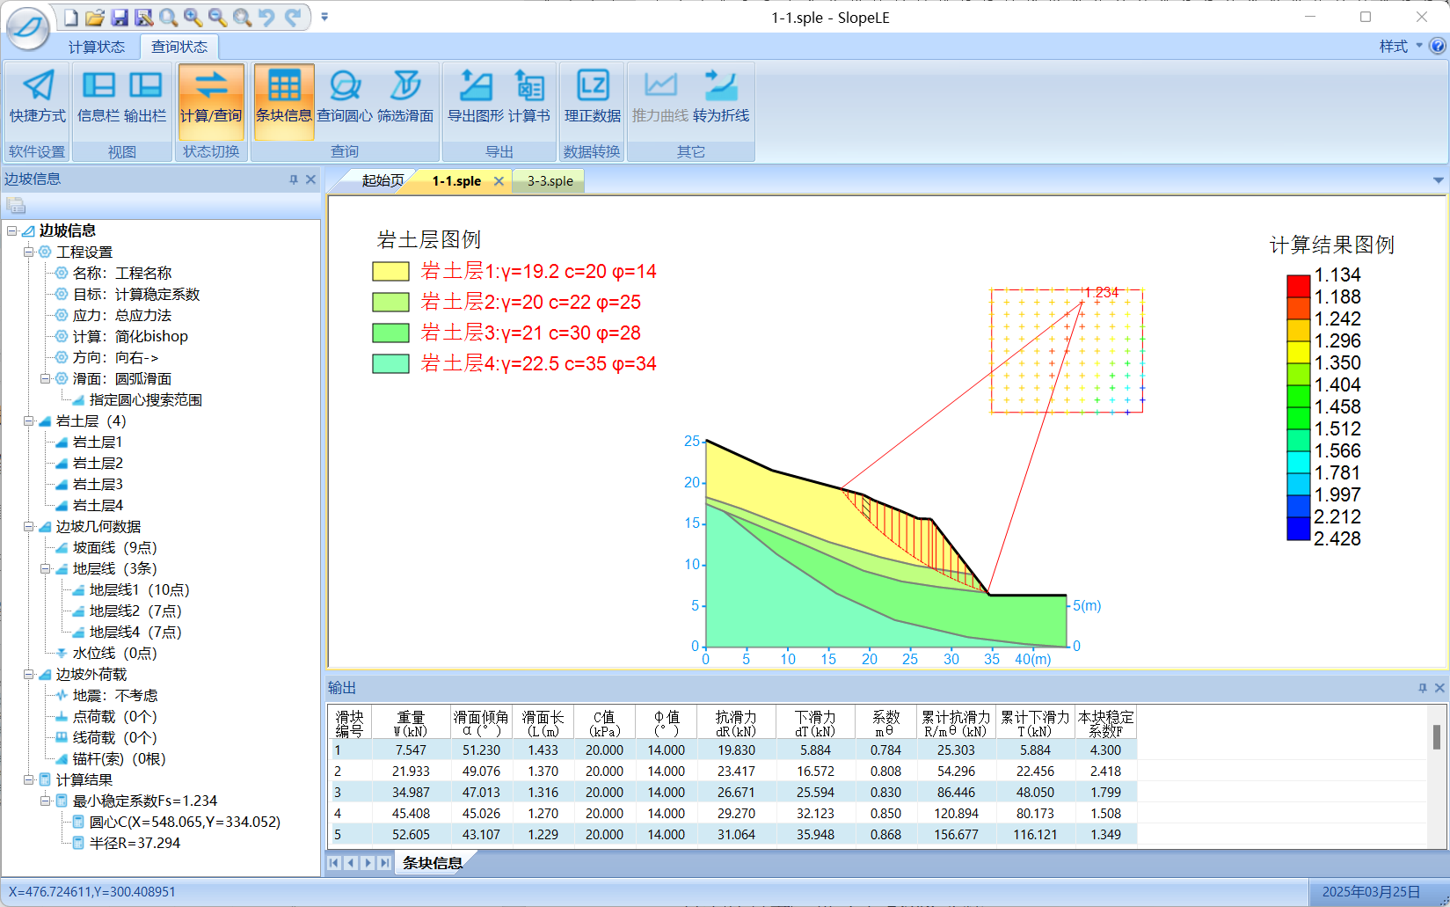Click 导出图形 export graphic icon
This screenshot has width=1450, height=907.
point(476,98)
